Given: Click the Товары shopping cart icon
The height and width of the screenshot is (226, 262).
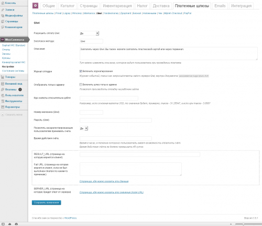Looking at the screenshot, I should tap(3, 77).
